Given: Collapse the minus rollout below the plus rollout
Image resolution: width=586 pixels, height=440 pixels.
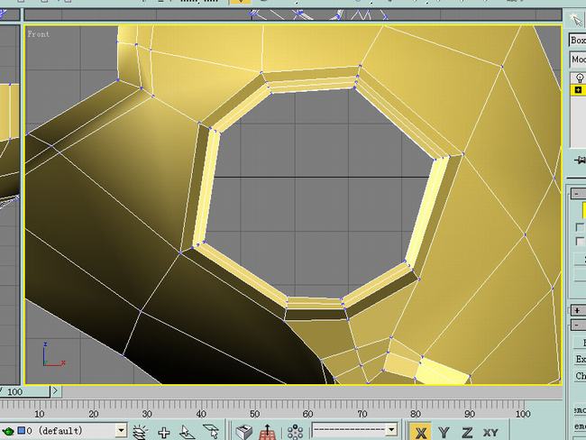Looking at the screenshot, I should click(x=578, y=325).
